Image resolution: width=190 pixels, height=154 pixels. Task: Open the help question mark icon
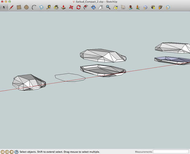pos(16,152)
